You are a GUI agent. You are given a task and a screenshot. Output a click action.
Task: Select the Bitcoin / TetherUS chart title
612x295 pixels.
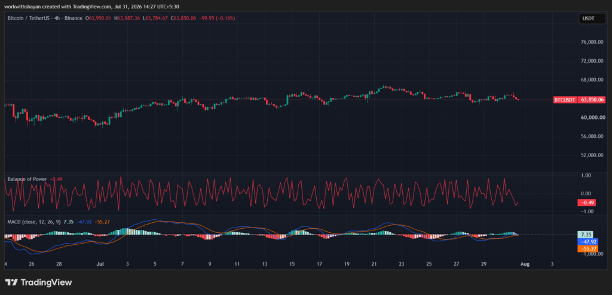click(45, 18)
